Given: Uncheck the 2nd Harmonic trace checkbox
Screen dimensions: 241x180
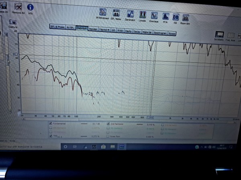Looking at the screenshot, I should tap(108, 124).
